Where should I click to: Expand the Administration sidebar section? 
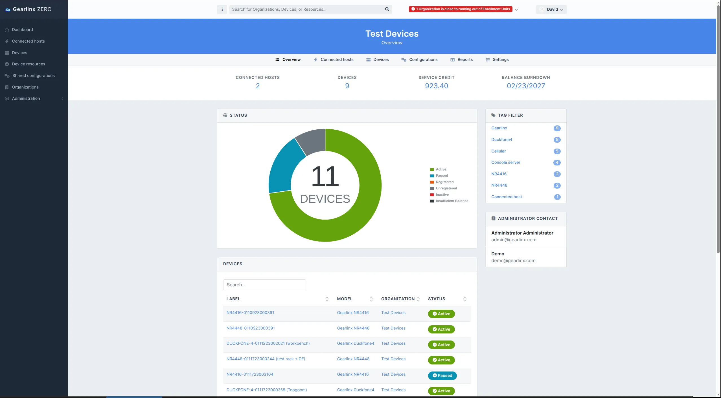[34, 98]
